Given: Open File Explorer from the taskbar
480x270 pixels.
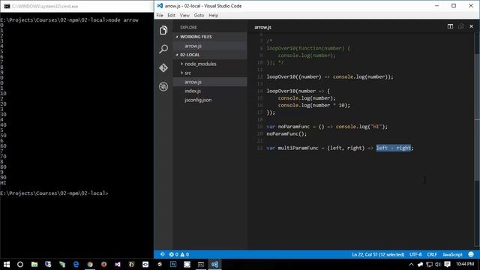Looking at the screenshot, I should (x=34, y=264).
